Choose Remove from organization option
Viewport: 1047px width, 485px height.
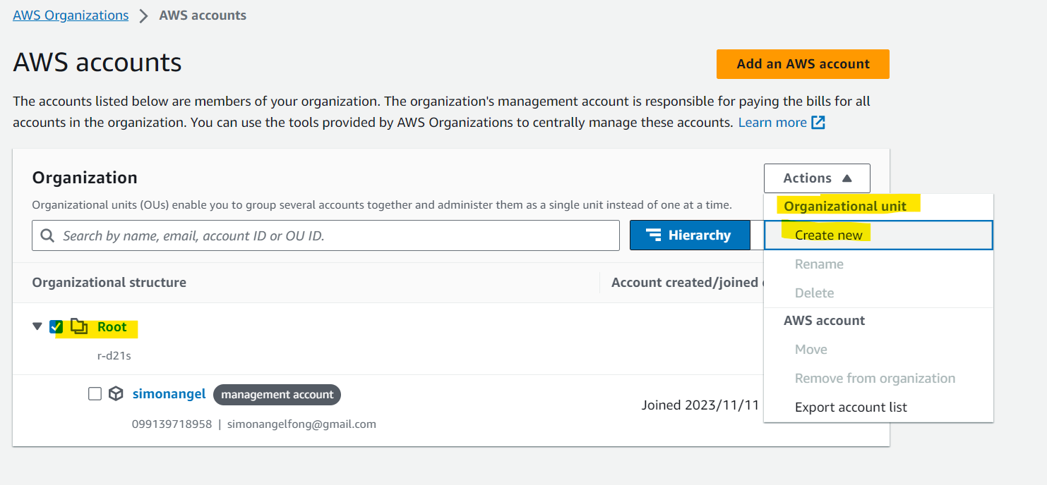pos(878,379)
